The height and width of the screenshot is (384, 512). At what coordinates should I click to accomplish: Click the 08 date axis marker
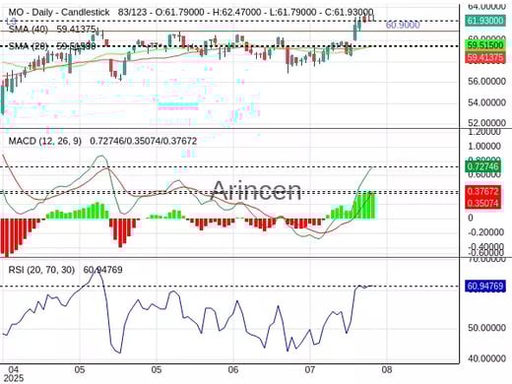coord(387,370)
